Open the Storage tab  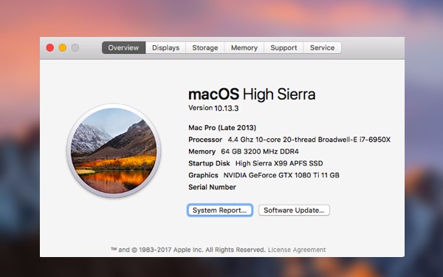click(x=205, y=48)
